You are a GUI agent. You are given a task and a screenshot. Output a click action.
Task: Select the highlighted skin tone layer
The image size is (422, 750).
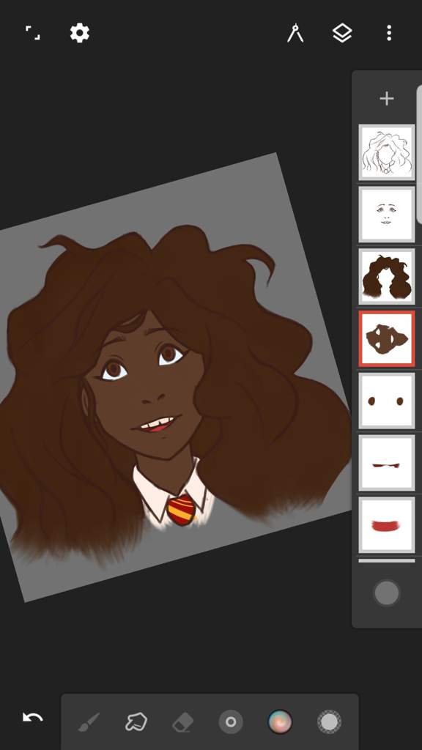coord(387,338)
